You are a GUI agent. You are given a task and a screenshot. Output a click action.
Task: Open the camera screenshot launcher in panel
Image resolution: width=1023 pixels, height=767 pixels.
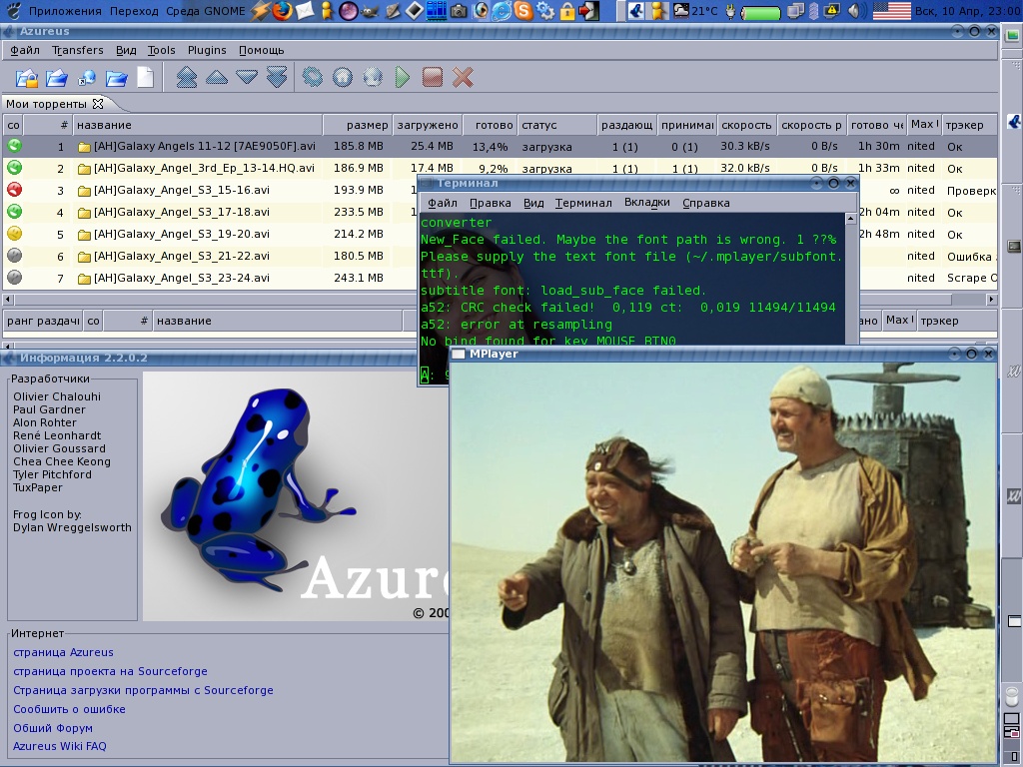pos(459,10)
